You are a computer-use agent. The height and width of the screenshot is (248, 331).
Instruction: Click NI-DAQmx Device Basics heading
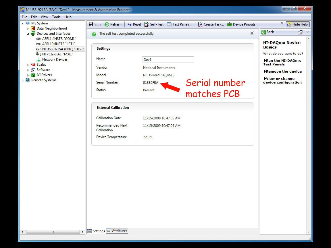click(x=282, y=45)
